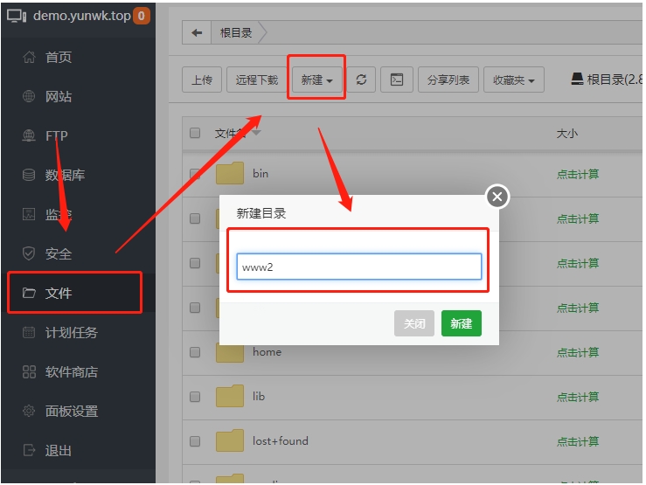The image size is (646, 485).
Task: Expand the 收藏夹 dropdown
Action: pyautogui.click(x=513, y=80)
